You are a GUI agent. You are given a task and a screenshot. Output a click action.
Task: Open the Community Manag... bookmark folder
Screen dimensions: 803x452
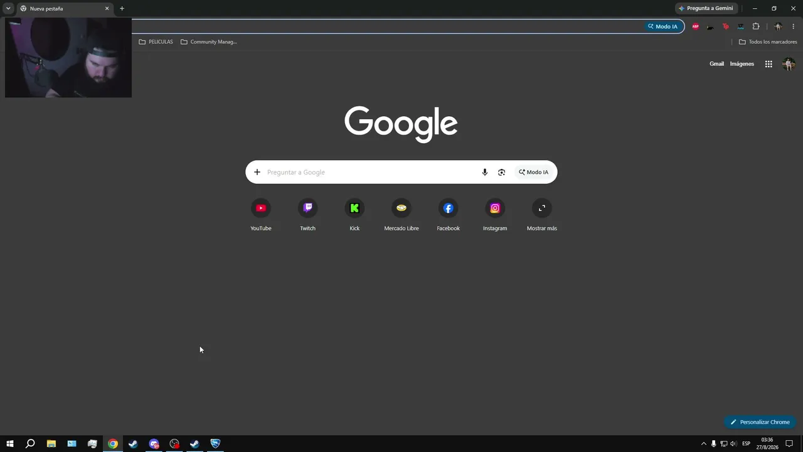[209, 42]
